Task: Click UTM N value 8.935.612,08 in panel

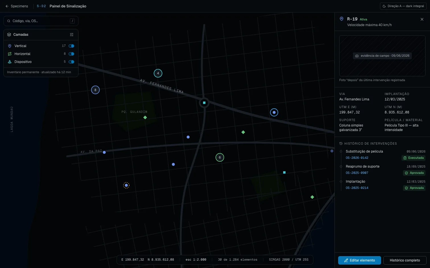Action: 397,112
